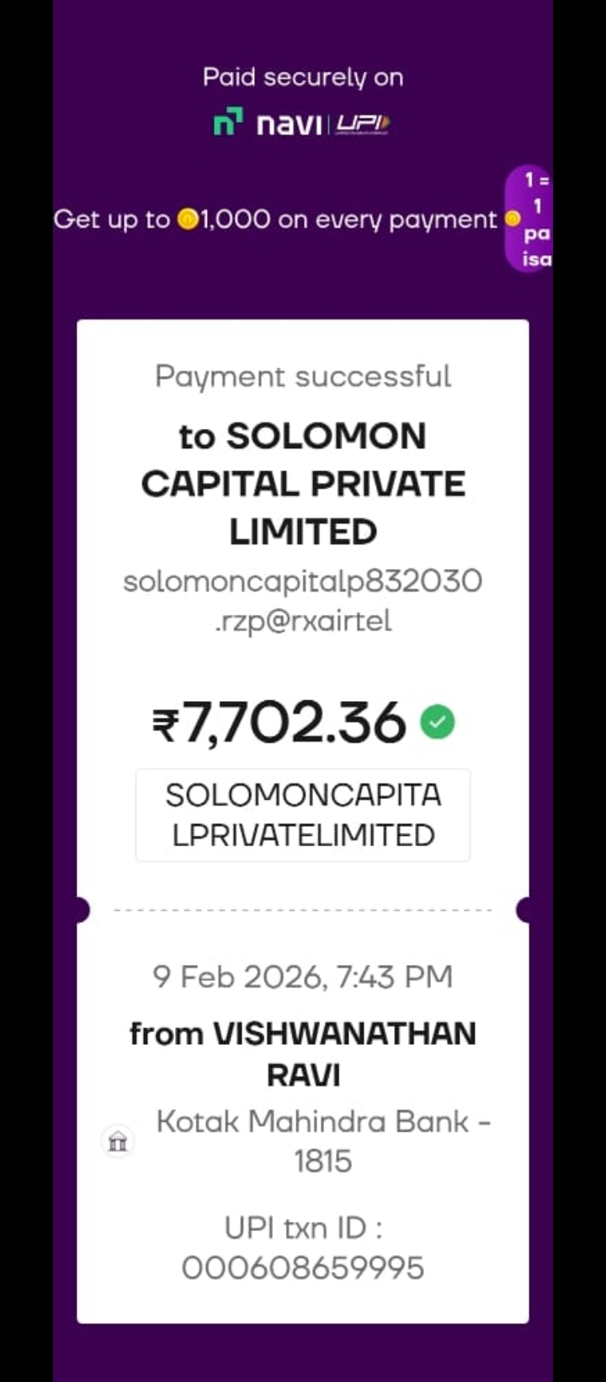606x1382 pixels.
Task: Click the dashed receipt divider line
Action: 303,910
